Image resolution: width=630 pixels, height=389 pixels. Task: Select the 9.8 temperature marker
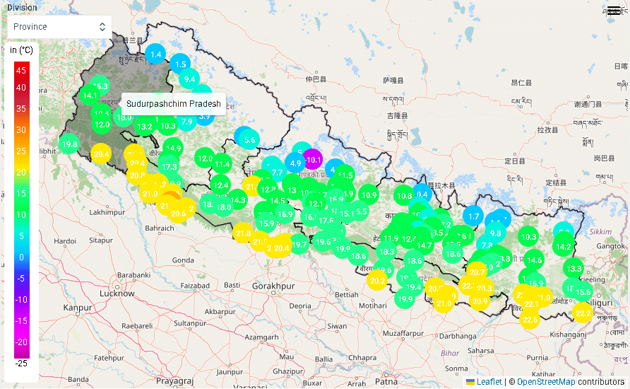pos(495,233)
